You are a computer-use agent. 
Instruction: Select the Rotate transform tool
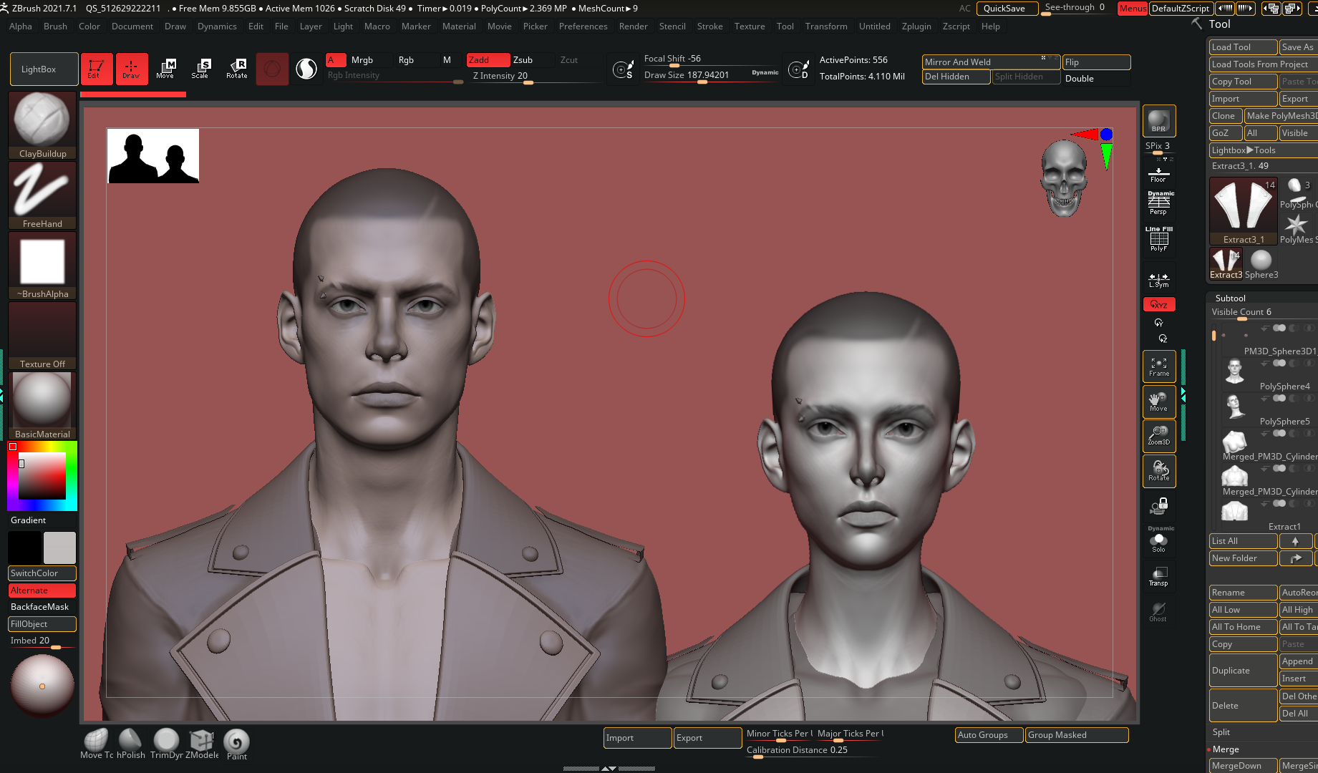(x=236, y=69)
